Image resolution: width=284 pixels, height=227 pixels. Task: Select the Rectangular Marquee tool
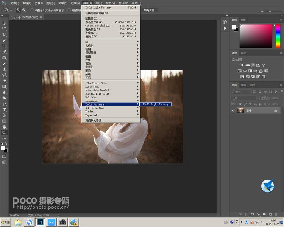(x=4, y=29)
